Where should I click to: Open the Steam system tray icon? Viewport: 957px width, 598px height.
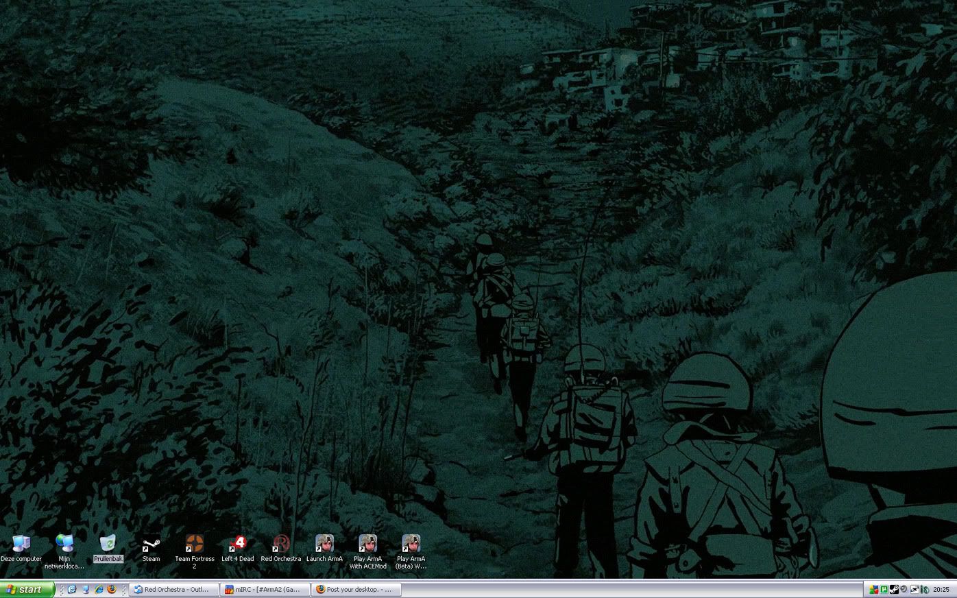(894, 590)
